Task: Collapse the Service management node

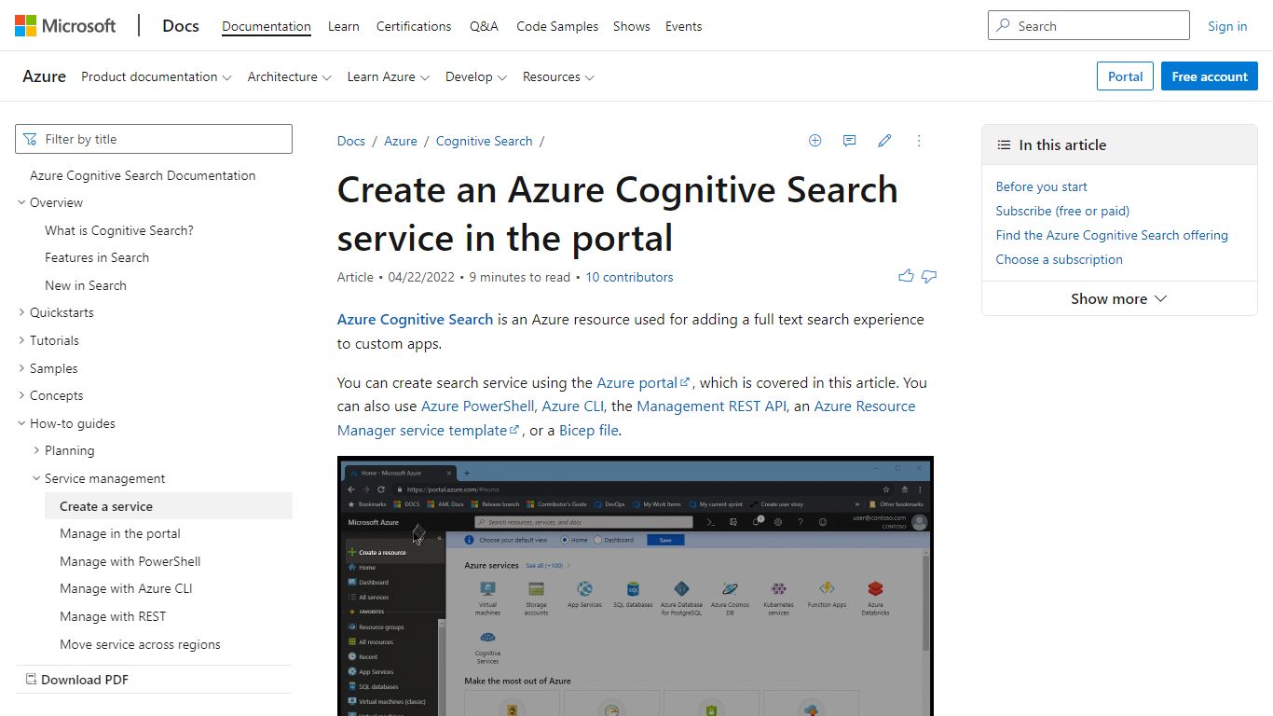Action: [x=36, y=478]
